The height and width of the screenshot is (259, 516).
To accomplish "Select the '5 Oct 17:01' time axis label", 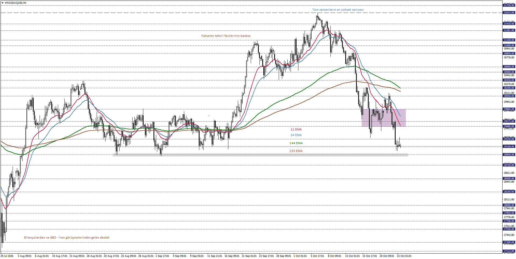I will pyautogui.click(x=317, y=256).
